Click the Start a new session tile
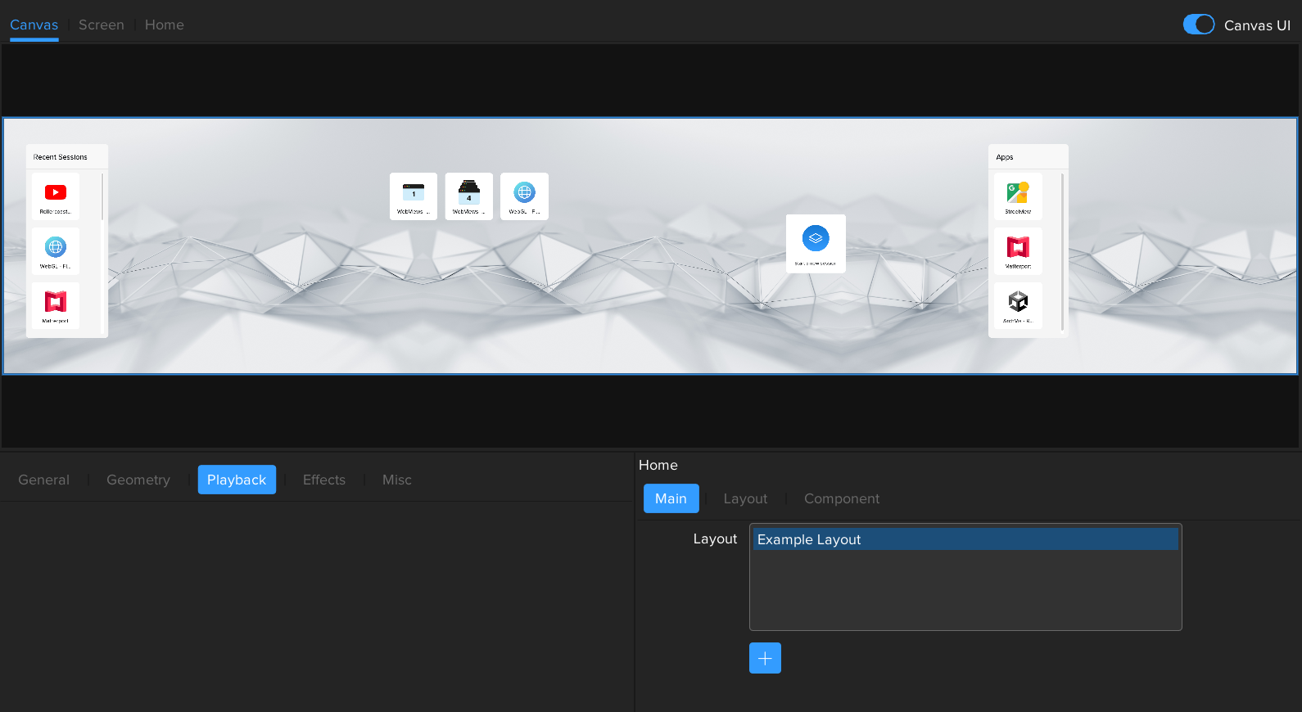 pos(816,243)
